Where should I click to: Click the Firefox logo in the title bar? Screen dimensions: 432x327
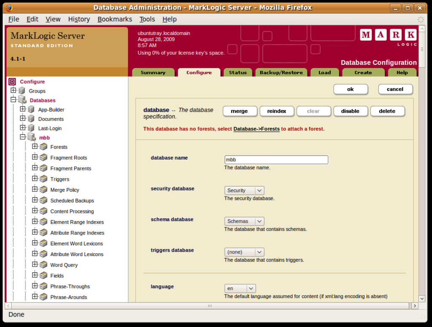(x=9, y=8)
